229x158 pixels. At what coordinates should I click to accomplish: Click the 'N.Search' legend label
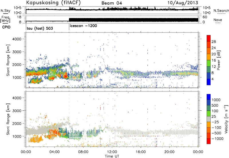[221, 11]
